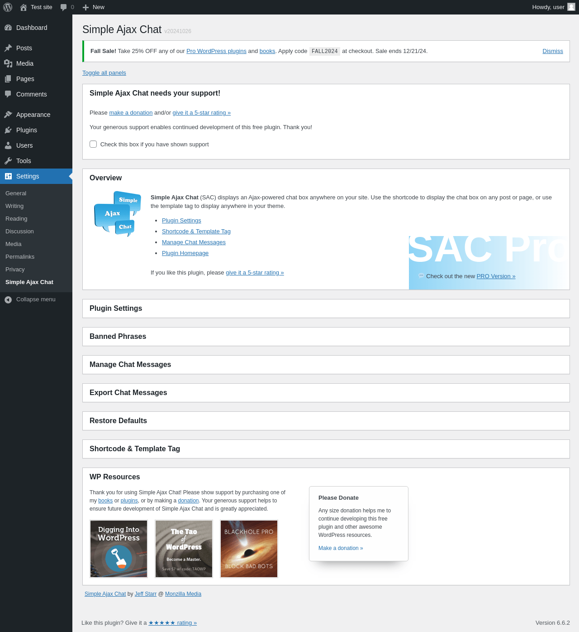Click Toggle all panels link

tap(104, 73)
